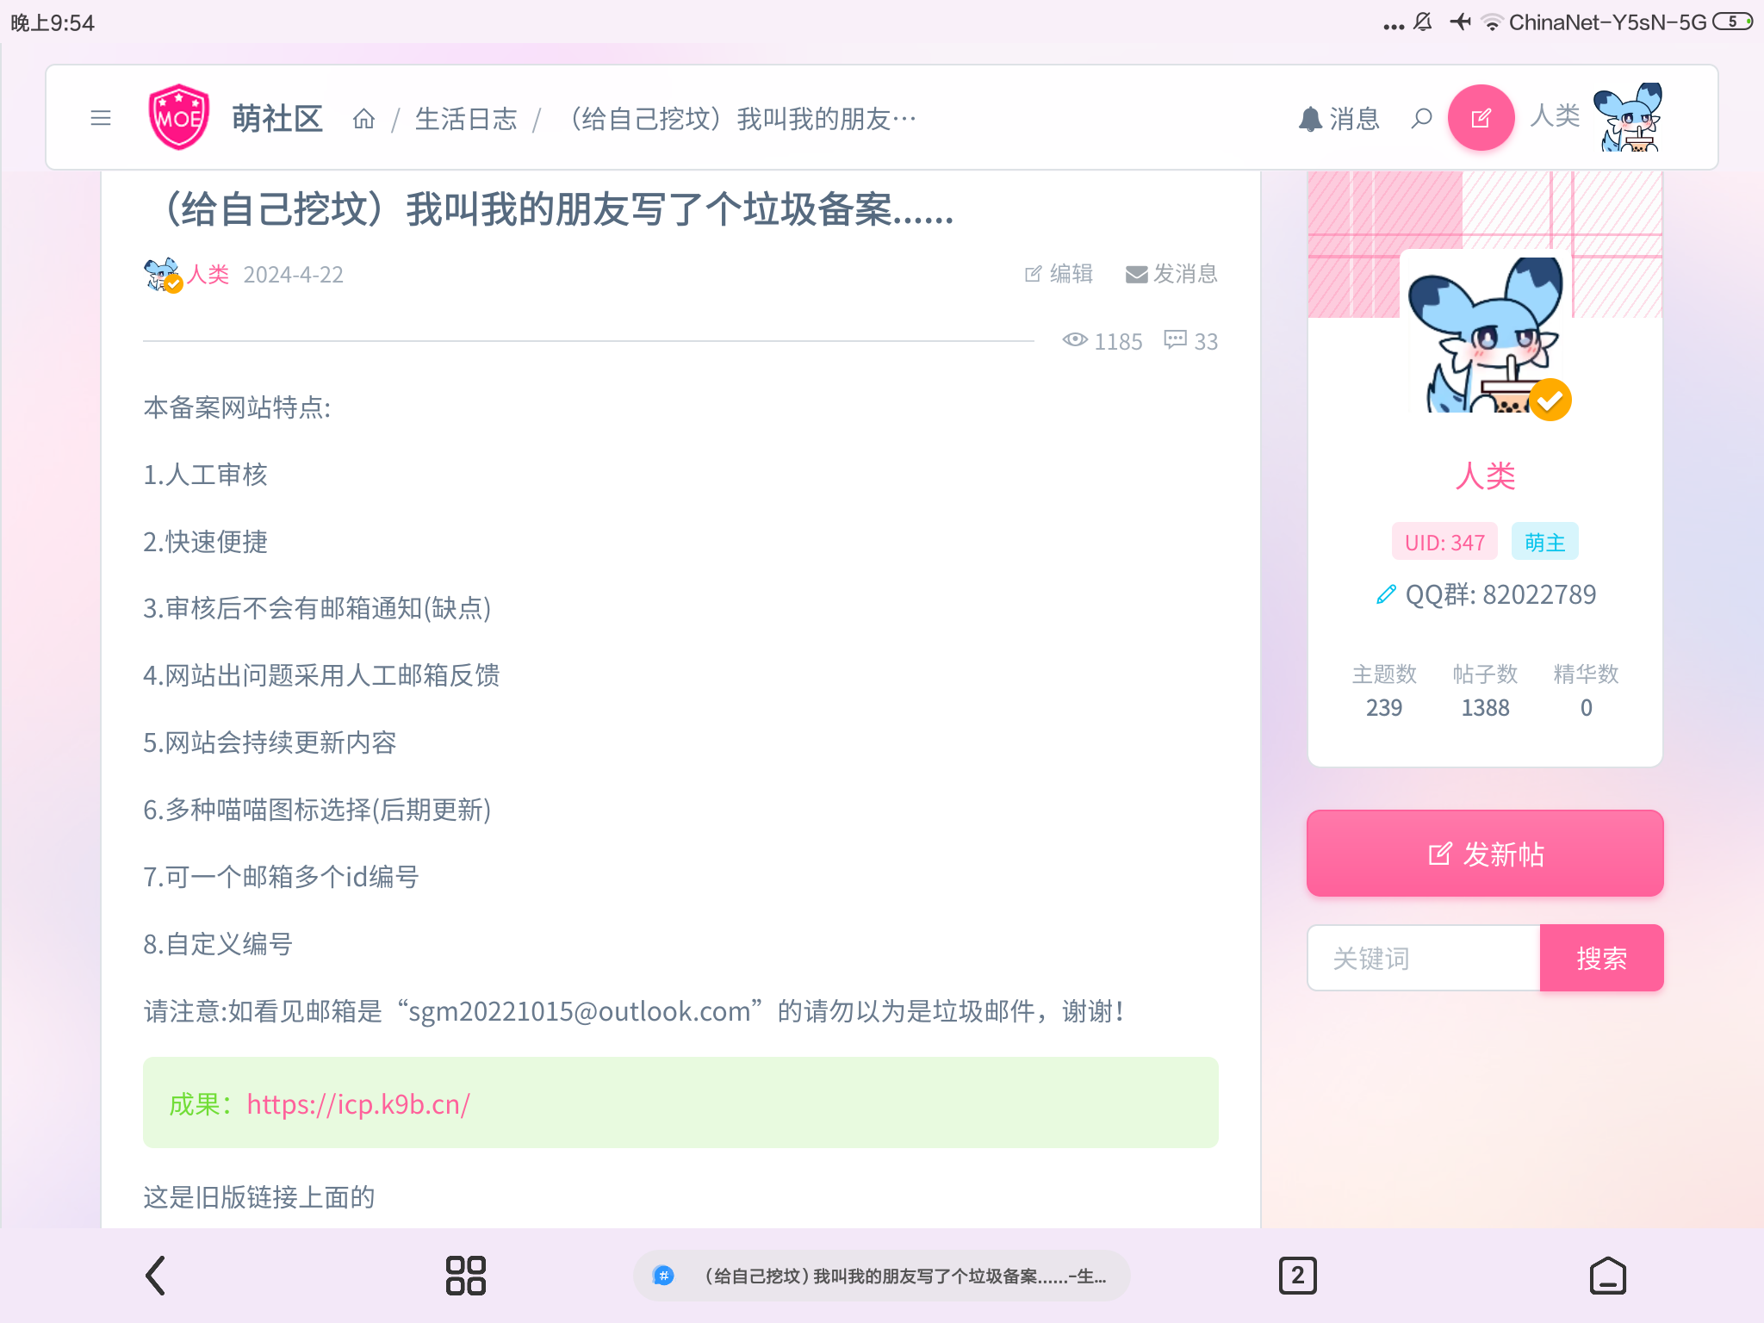Open the sidebar author avatar

[1486, 334]
